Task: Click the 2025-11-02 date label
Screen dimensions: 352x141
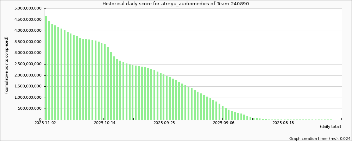Action: pyautogui.click(x=45, y=123)
